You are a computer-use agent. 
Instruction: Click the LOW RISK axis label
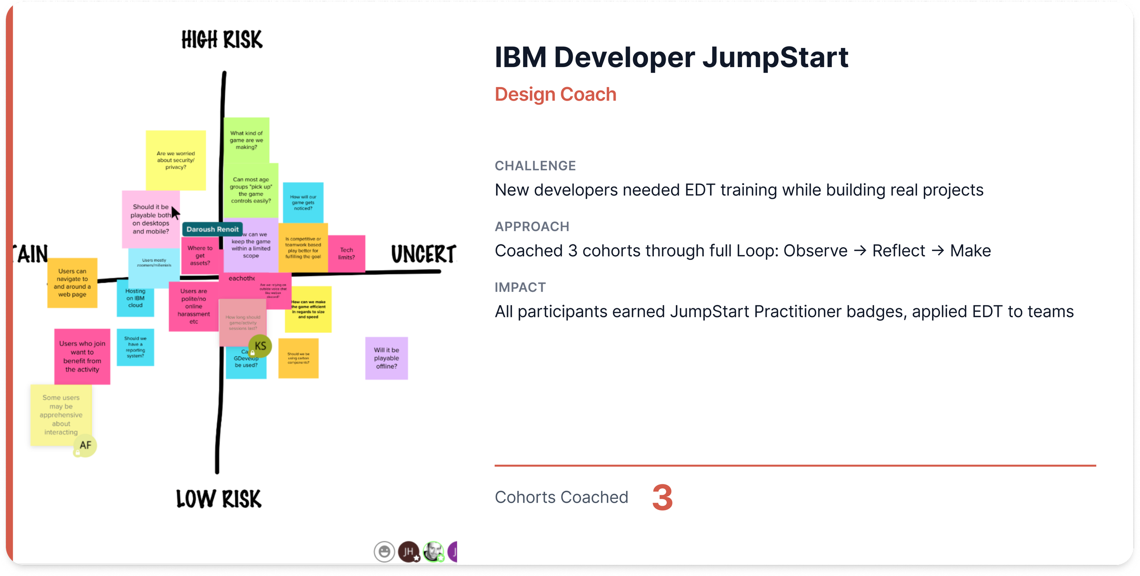click(218, 498)
